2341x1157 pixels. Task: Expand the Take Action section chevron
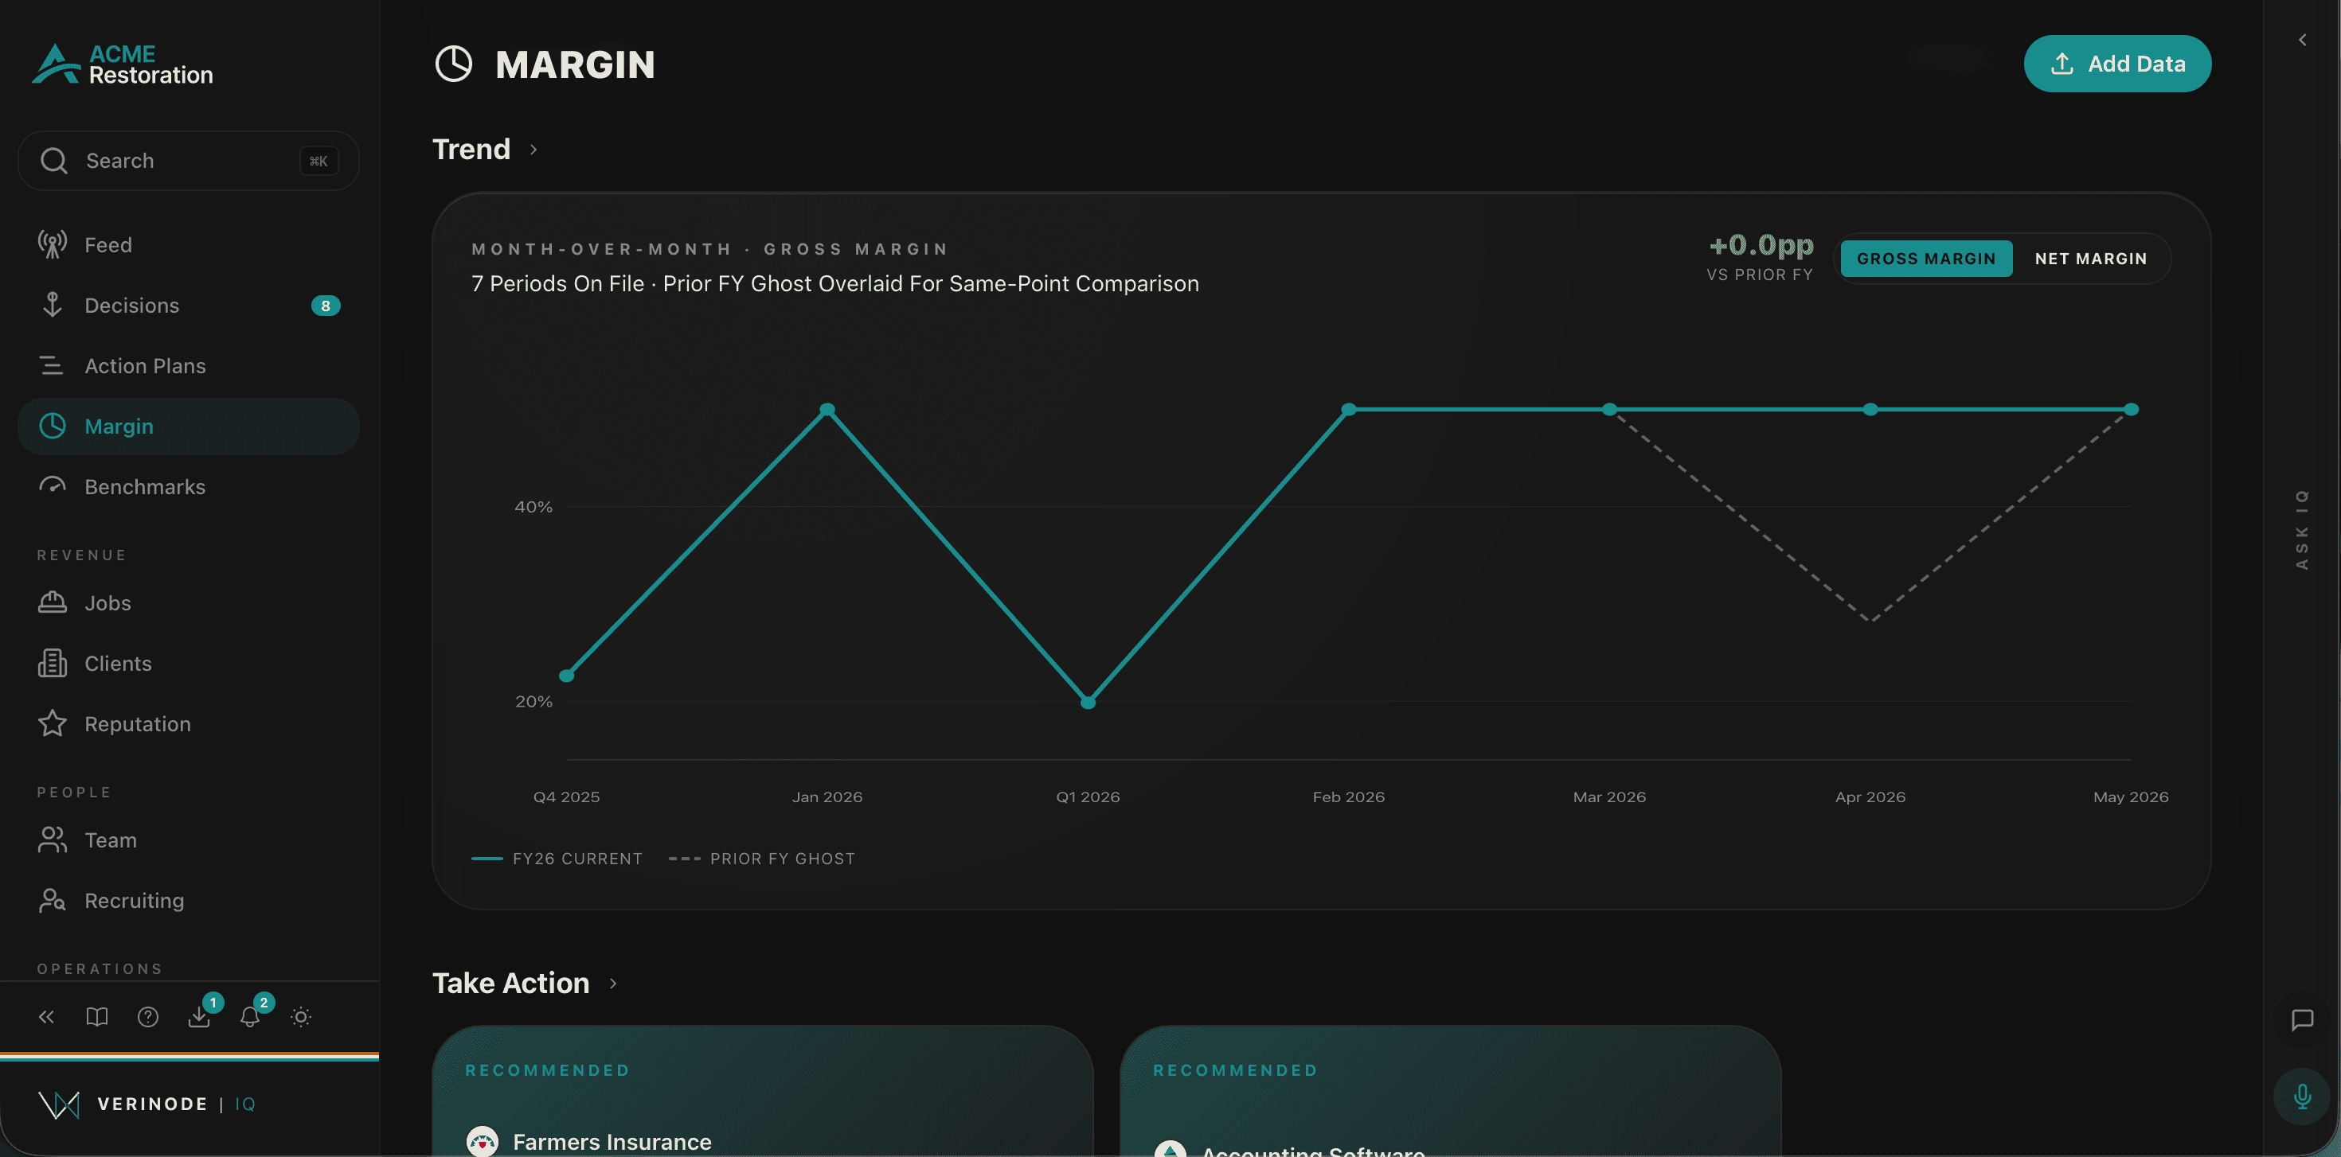612,983
